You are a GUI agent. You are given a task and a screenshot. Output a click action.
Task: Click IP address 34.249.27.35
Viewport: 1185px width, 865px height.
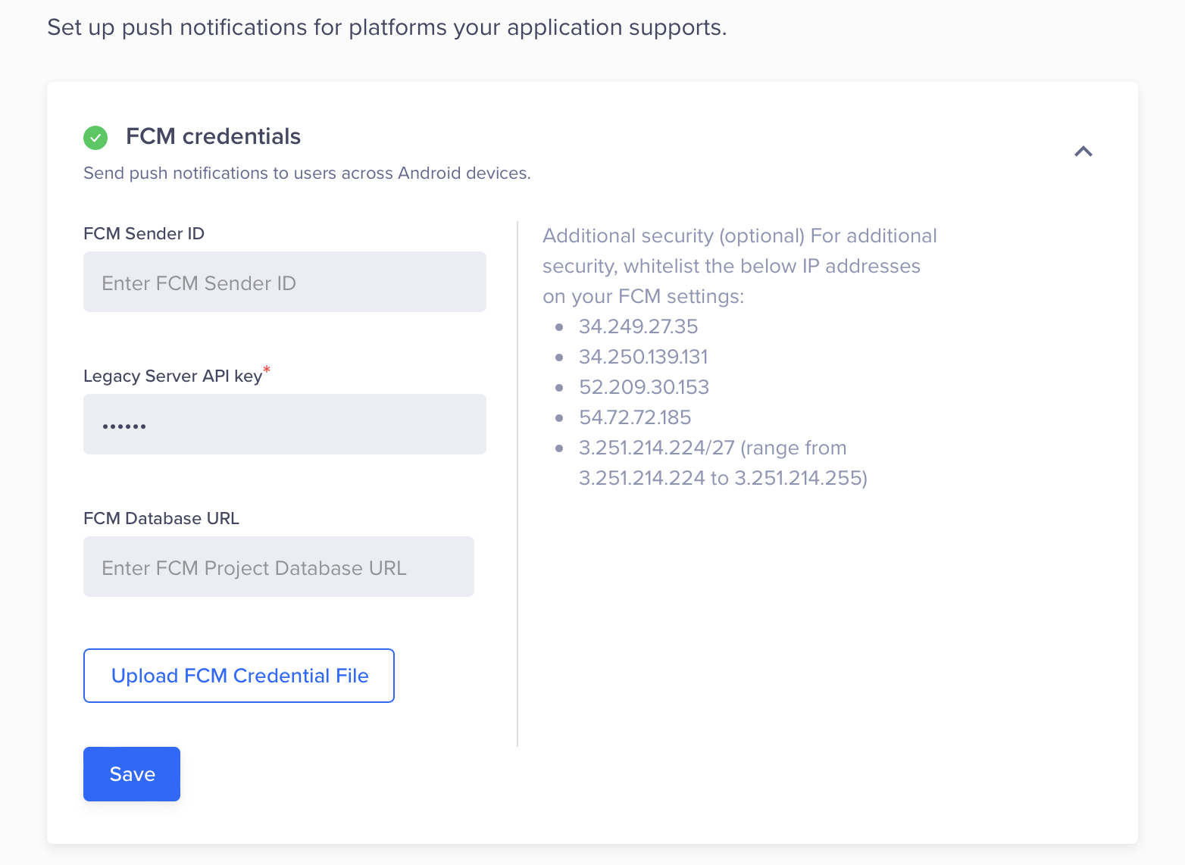point(638,326)
